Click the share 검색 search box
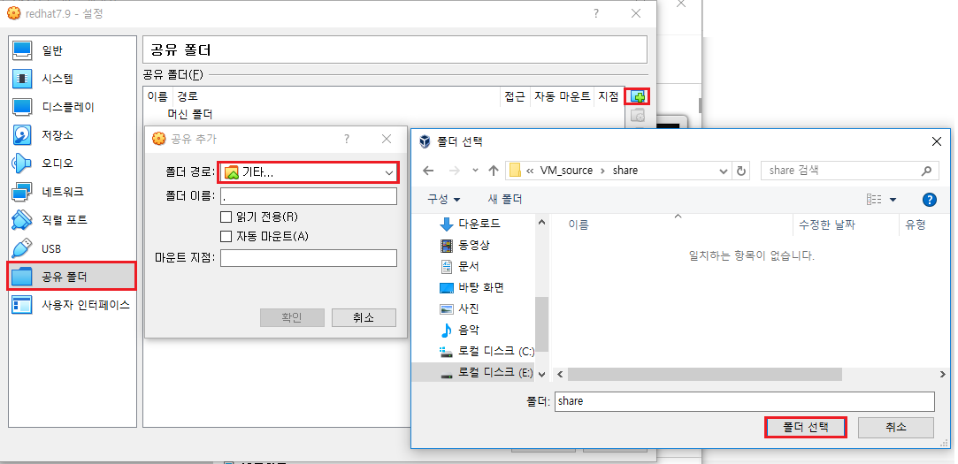 (x=850, y=171)
